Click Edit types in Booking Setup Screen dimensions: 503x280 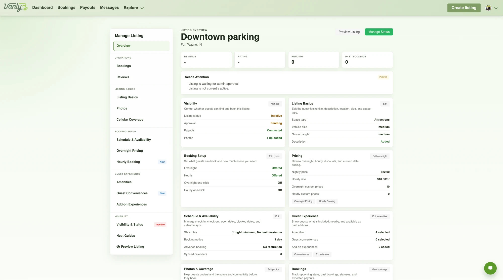pos(274,156)
